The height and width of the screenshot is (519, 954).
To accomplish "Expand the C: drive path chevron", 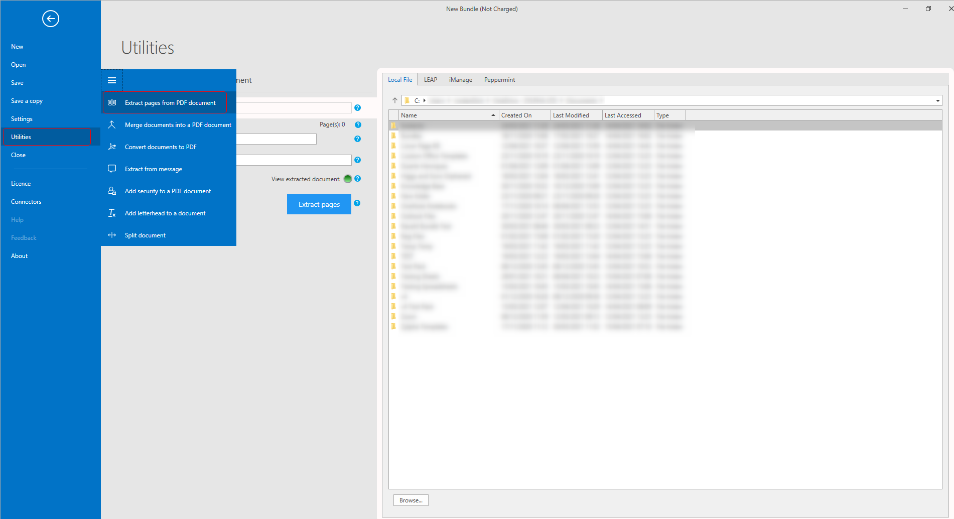I will 425,100.
